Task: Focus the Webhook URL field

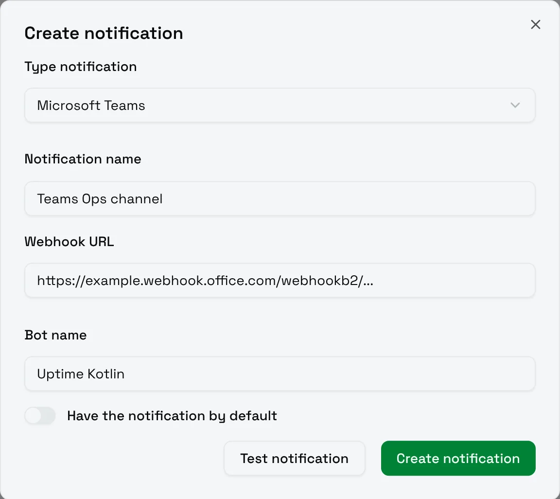Action: (x=280, y=280)
